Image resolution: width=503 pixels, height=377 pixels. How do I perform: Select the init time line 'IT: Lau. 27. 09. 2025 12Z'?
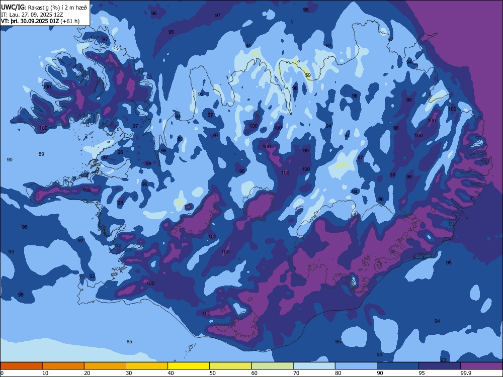[32, 15]
